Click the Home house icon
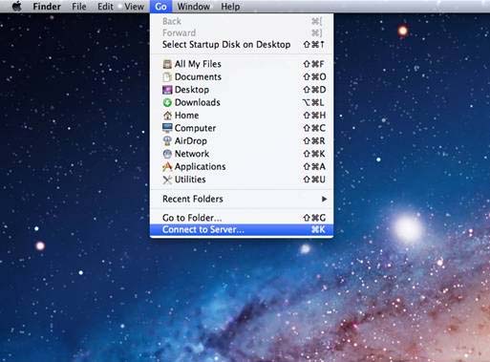Screen dimensions: 490x362 (167, 116)
